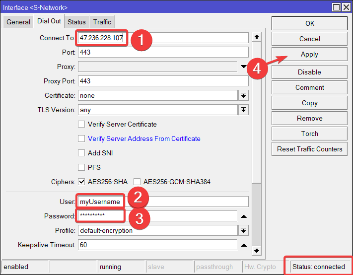Viewport: 353px width, 275px height.
Task: Click the Proxy Port input field
Action: (163, 81)
